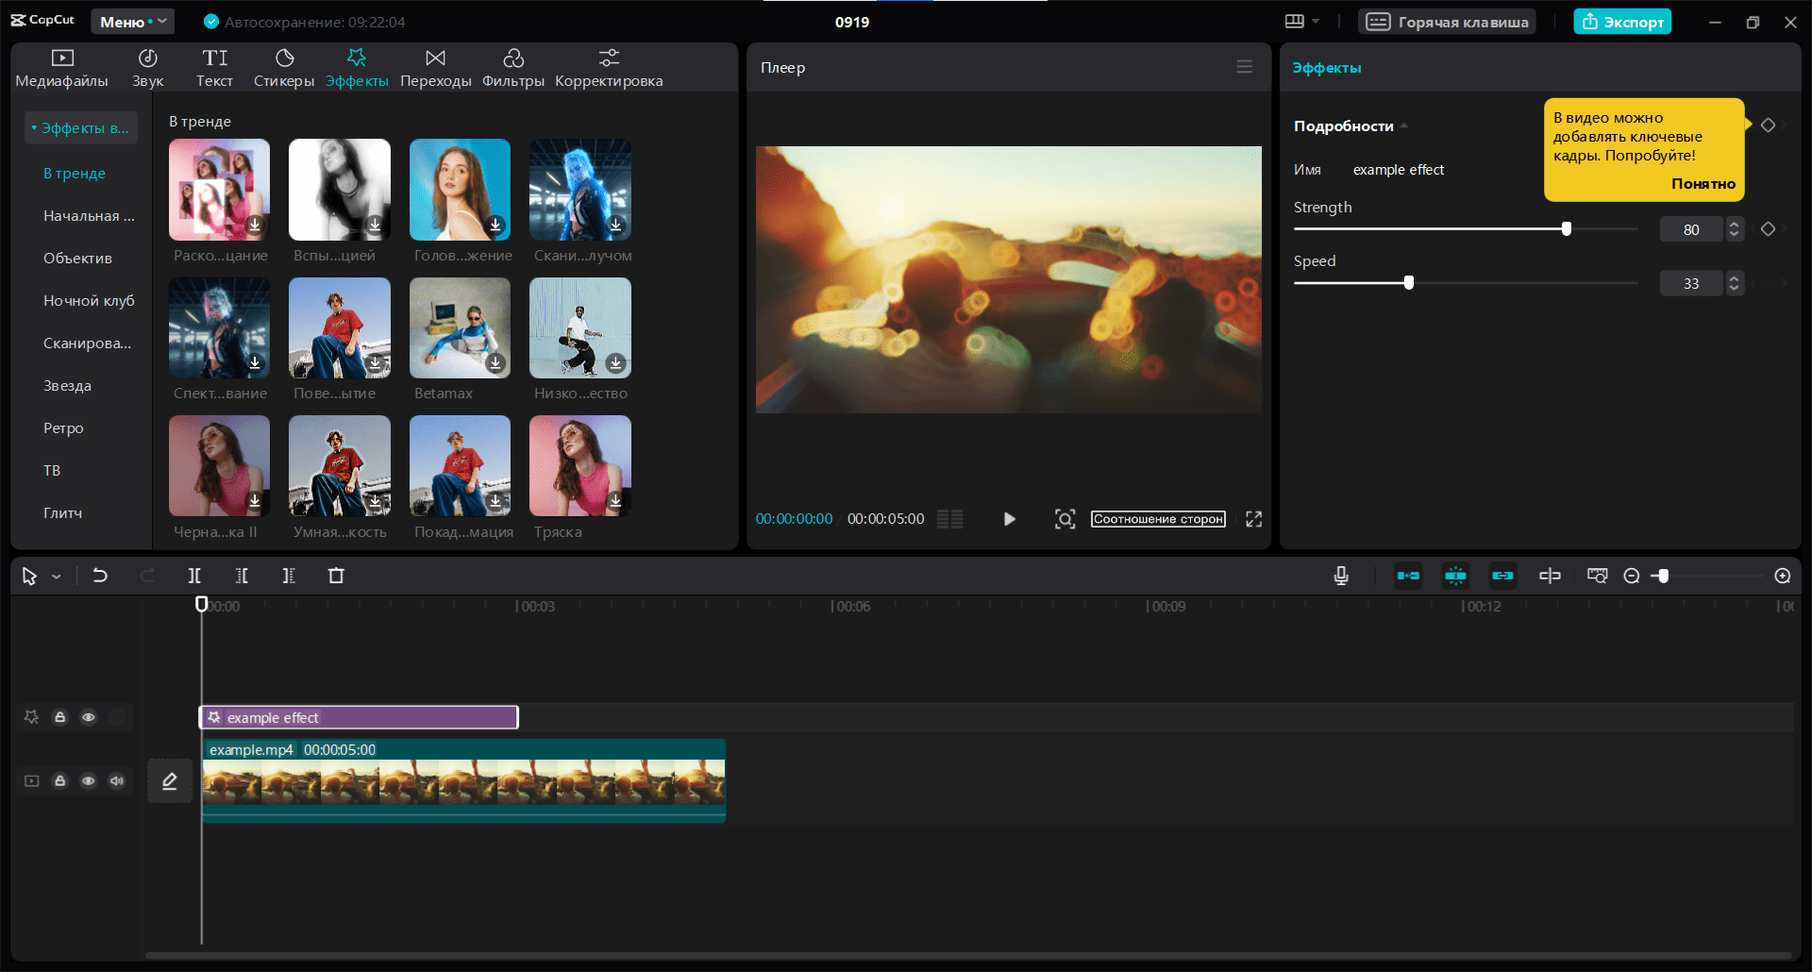Image resolution: width=1812 pixels, height=972 pixels.
Task: Expand the selection tool mode dropdown arrow
Action: 57,577
